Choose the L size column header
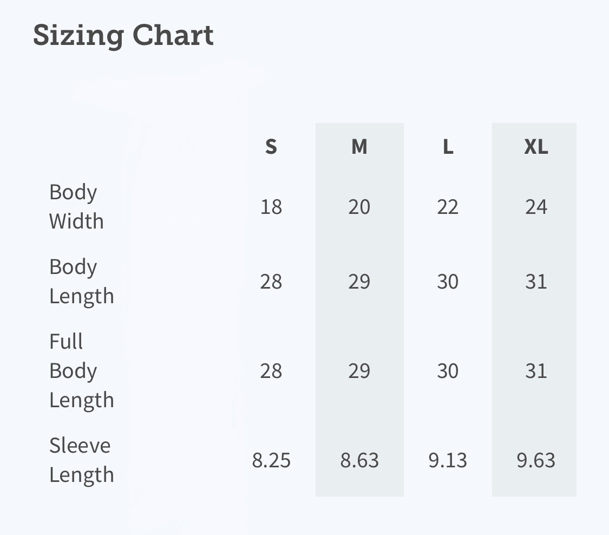This screenshot has height=535, width=609. pos(448,147)
